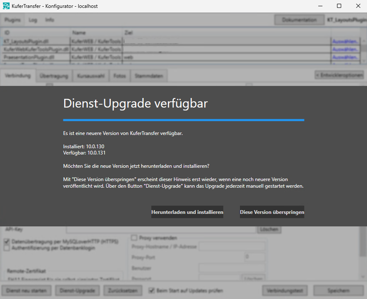Click the ID column header

(x=35, y=33)
